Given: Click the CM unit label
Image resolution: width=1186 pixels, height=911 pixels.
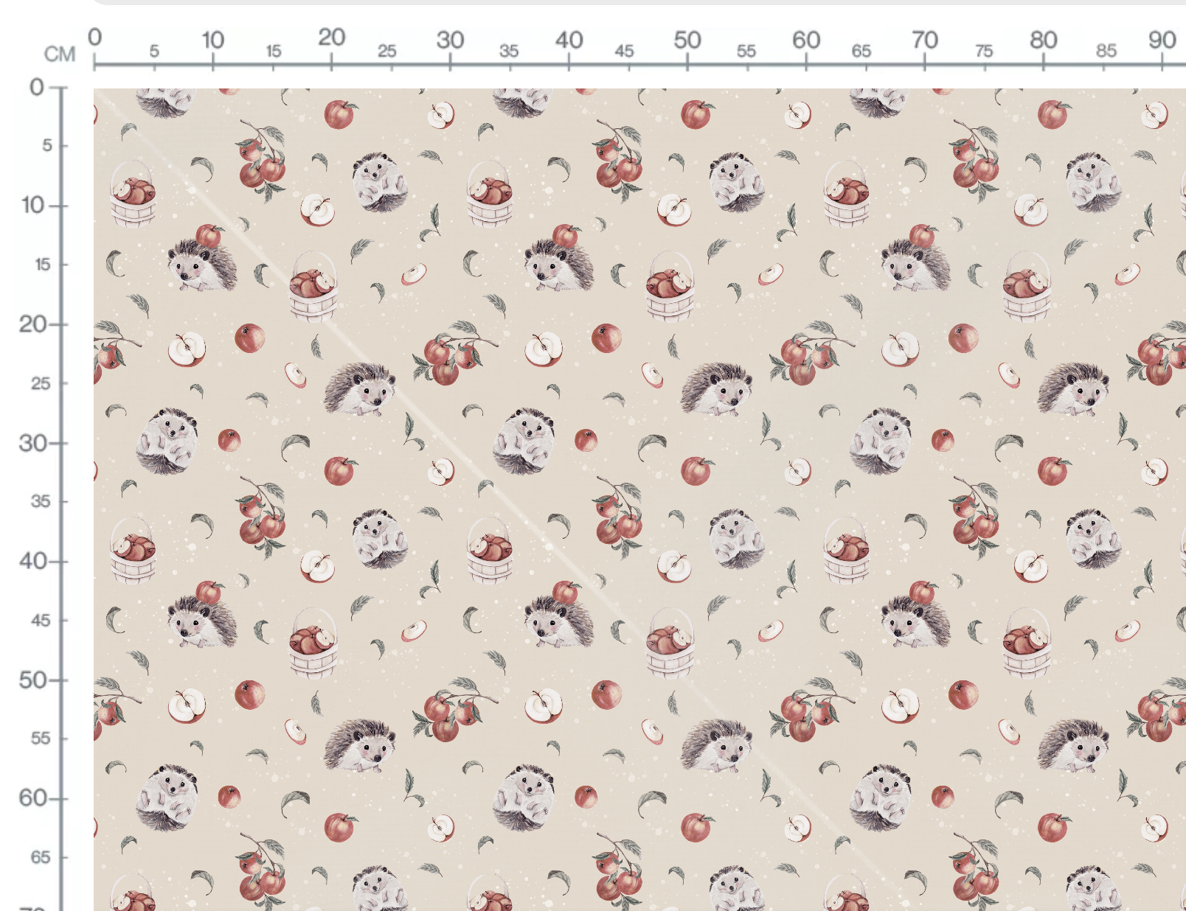Looking at the screenshot, I should coord(60,54).
